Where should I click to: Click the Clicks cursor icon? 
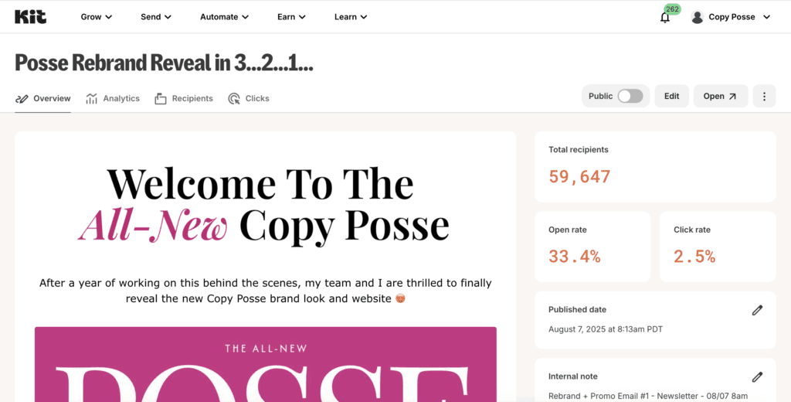[234, 98]
